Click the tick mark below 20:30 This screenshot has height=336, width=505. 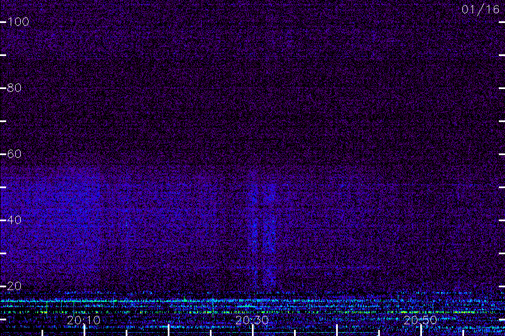[253, 330]
